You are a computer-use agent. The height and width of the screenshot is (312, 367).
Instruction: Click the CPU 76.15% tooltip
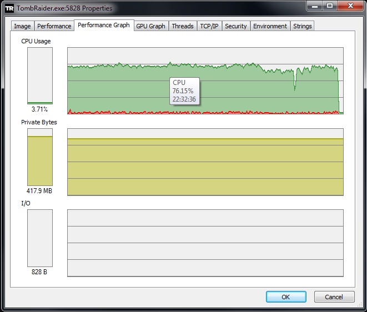(x=184, y=91)
